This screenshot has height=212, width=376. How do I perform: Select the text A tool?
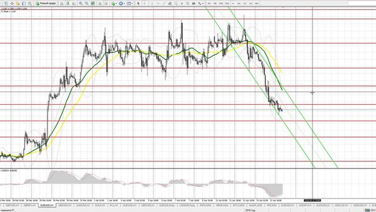click(x=182, y=4)
